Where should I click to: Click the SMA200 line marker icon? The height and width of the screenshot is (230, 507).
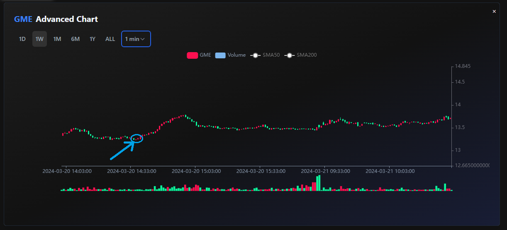click(x=289, y=55)
